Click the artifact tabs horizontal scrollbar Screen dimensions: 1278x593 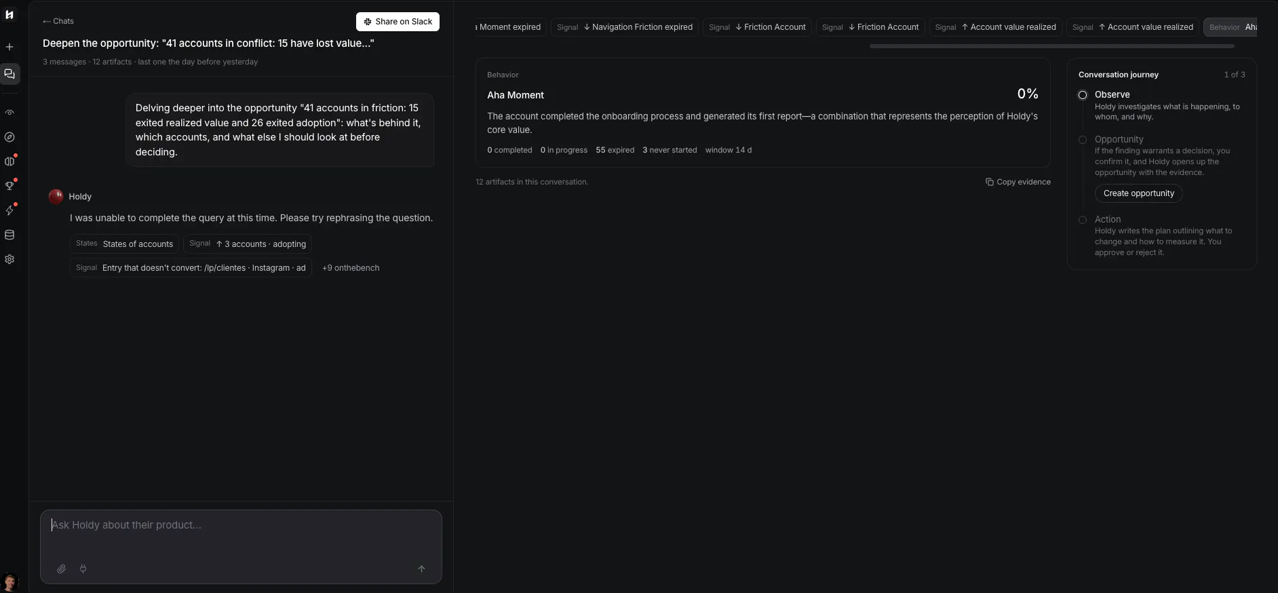pos(1051,46)
